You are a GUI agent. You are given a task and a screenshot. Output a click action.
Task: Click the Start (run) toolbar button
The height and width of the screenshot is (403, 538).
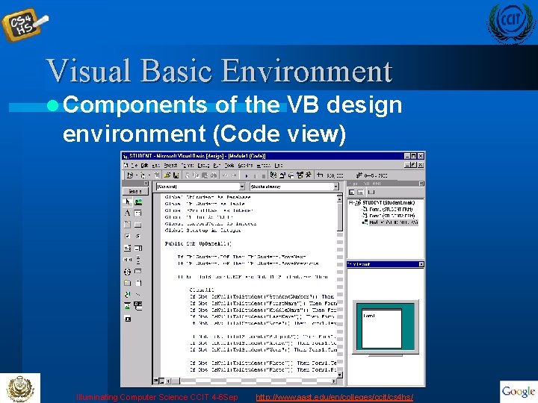click(247, 176)
